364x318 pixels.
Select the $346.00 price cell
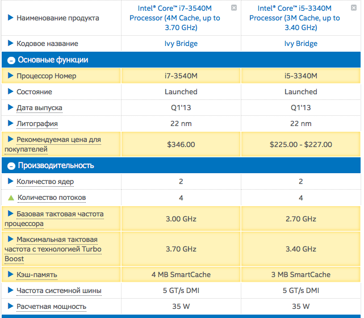[x=181, y=144]
